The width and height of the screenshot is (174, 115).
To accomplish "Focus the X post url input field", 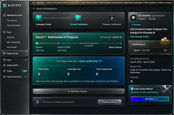I will (x=69, y=102).
